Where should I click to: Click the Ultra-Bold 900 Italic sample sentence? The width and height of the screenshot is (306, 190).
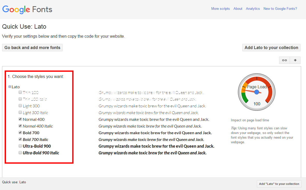(152, 153)
